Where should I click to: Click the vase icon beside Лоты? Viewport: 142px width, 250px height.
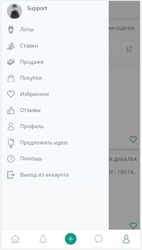tap(11, 30)
